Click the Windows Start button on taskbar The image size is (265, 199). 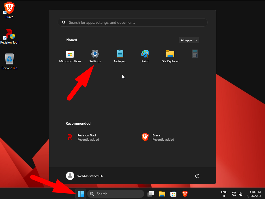coord(81,194)
